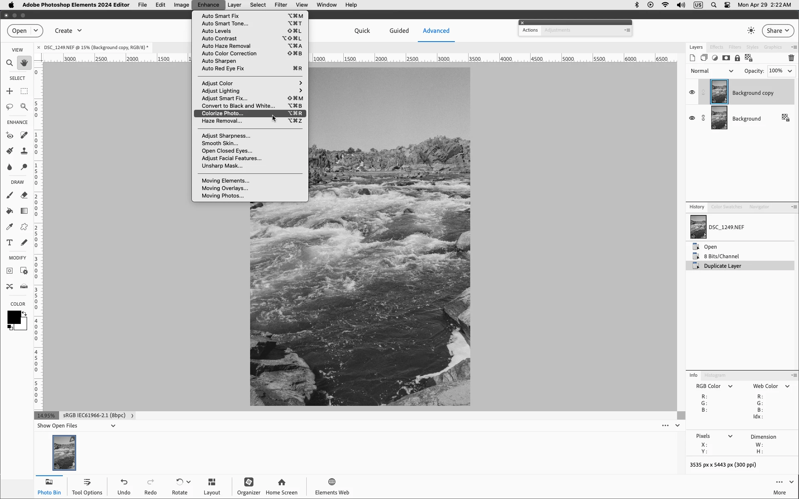Select DSC_1249 thumbnail in Photo Bin
The height and width of the screenshot is (499, 799).
[x=64, y=453]
